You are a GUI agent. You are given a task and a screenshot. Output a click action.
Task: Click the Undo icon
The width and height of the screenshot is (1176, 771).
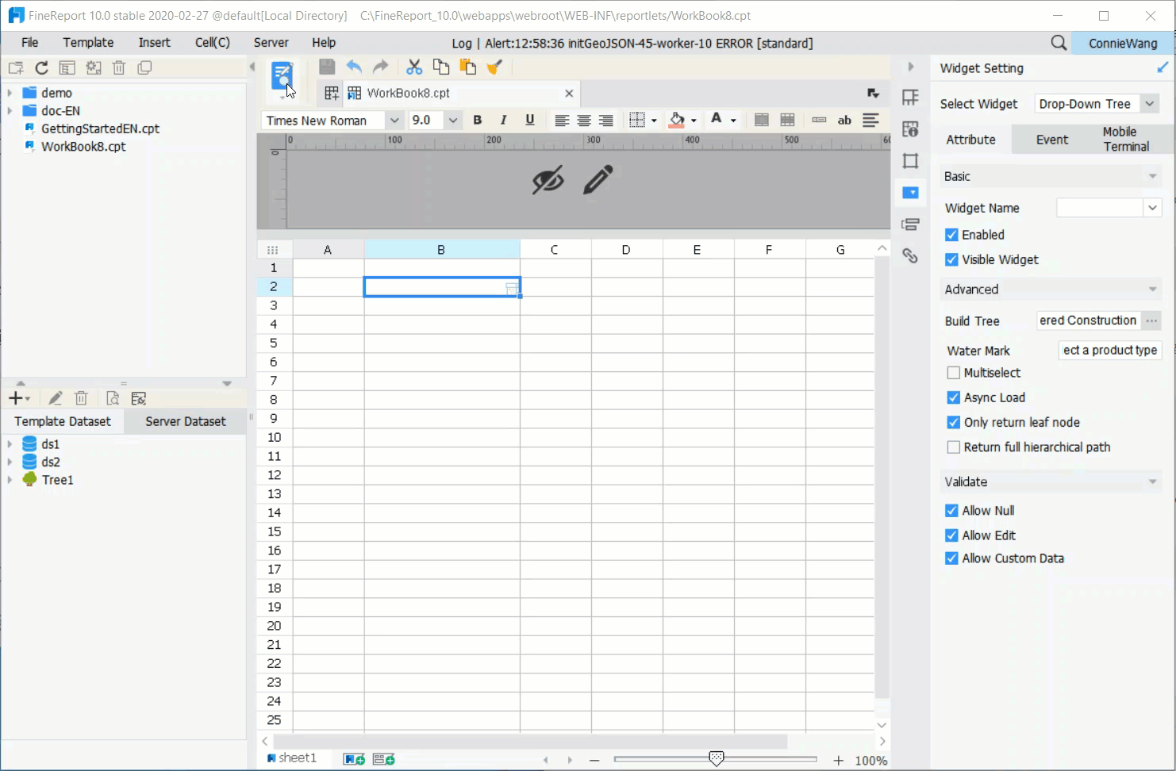pos(354,67)
